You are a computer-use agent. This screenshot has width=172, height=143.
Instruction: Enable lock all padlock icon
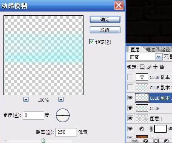162,67
